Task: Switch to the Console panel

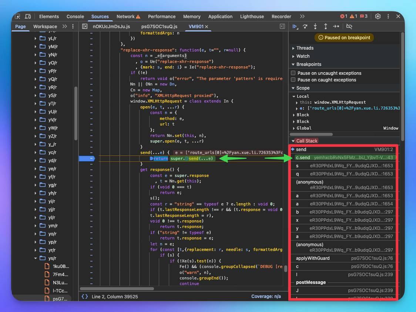Action: pyautogui.click(x=75, y=16)
